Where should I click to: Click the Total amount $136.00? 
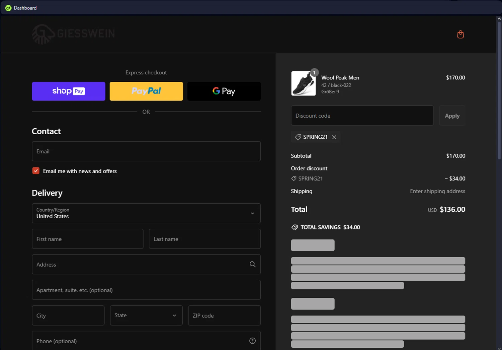pos(452,209)
